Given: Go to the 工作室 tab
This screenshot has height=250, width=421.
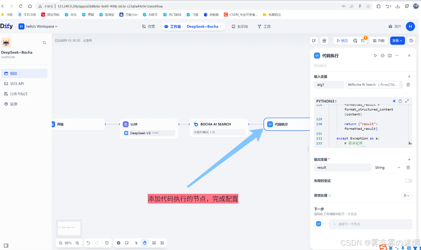Looking at the screenshot, I should [x=173, y=26].
